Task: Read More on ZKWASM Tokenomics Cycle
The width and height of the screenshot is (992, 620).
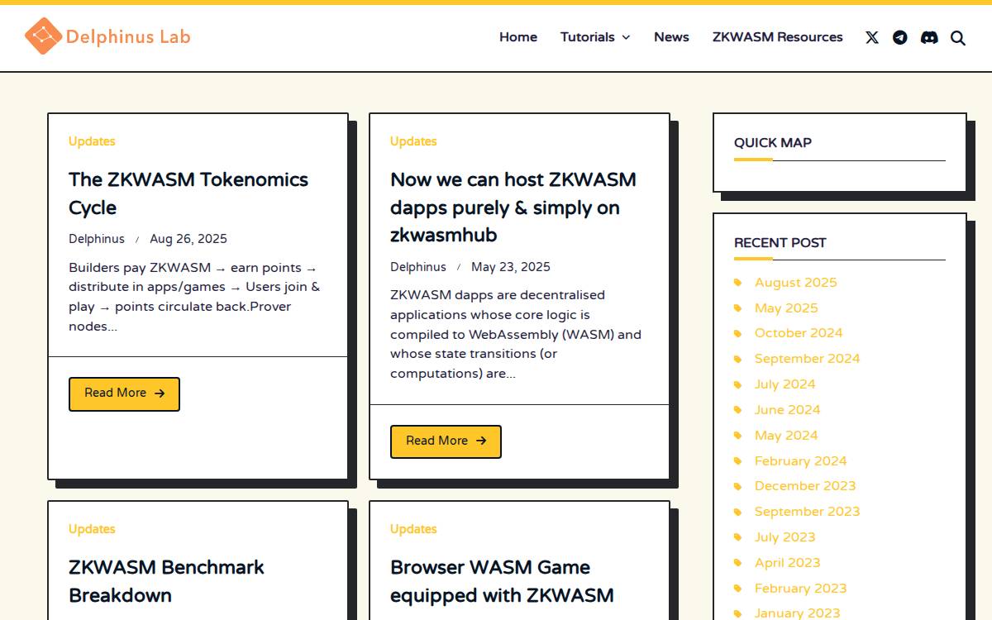Action: 124,393
